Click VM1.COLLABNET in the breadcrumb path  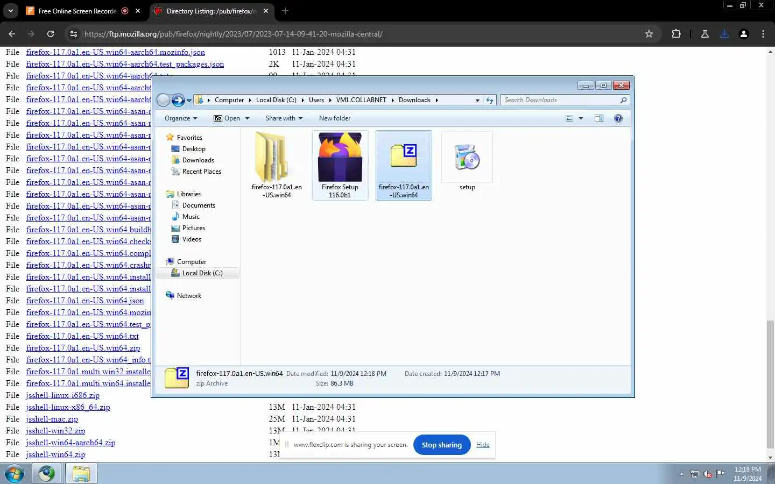point(361,100)
